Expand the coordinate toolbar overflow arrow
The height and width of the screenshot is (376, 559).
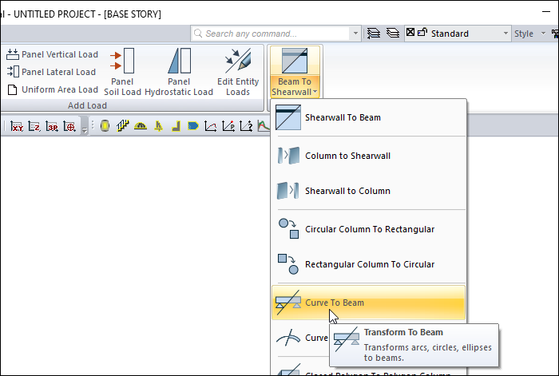tap(85, 130)
